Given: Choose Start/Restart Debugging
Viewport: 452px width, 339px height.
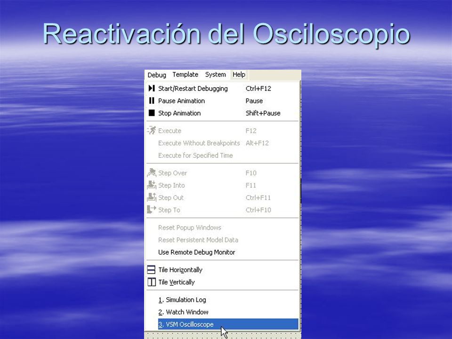Looking at the screenshot, I should tap(223, 89).
